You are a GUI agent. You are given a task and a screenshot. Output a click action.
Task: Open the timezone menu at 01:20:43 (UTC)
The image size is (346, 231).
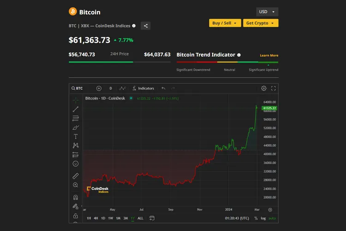237,218
